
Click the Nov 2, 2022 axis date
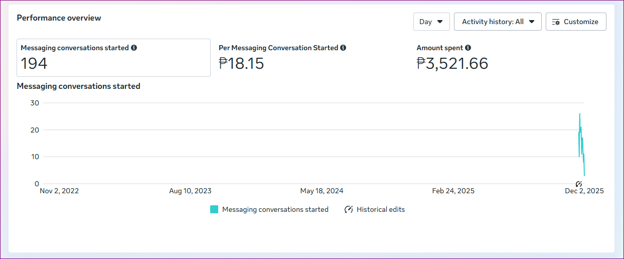tap(59, 191)
